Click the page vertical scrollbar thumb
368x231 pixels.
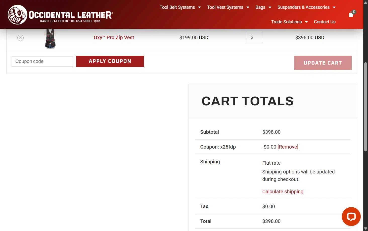click(365, 107)
